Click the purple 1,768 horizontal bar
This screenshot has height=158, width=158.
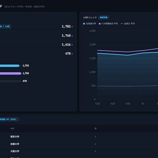[11, 73]
